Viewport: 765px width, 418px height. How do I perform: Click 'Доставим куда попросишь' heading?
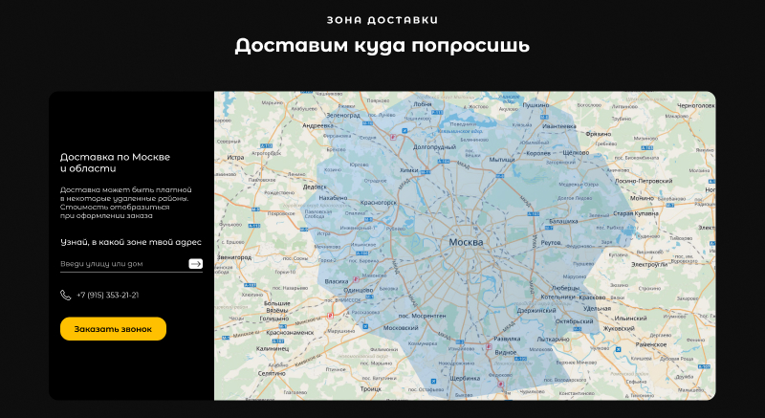(x=382, y=46)
